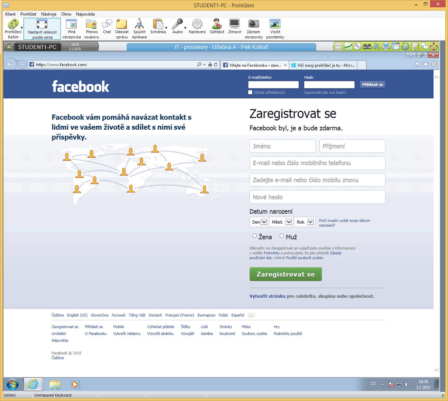This screenshot has height=401, width=448.
Task: Open Nastavení settings gear
Action: click(x=197, y=27)
